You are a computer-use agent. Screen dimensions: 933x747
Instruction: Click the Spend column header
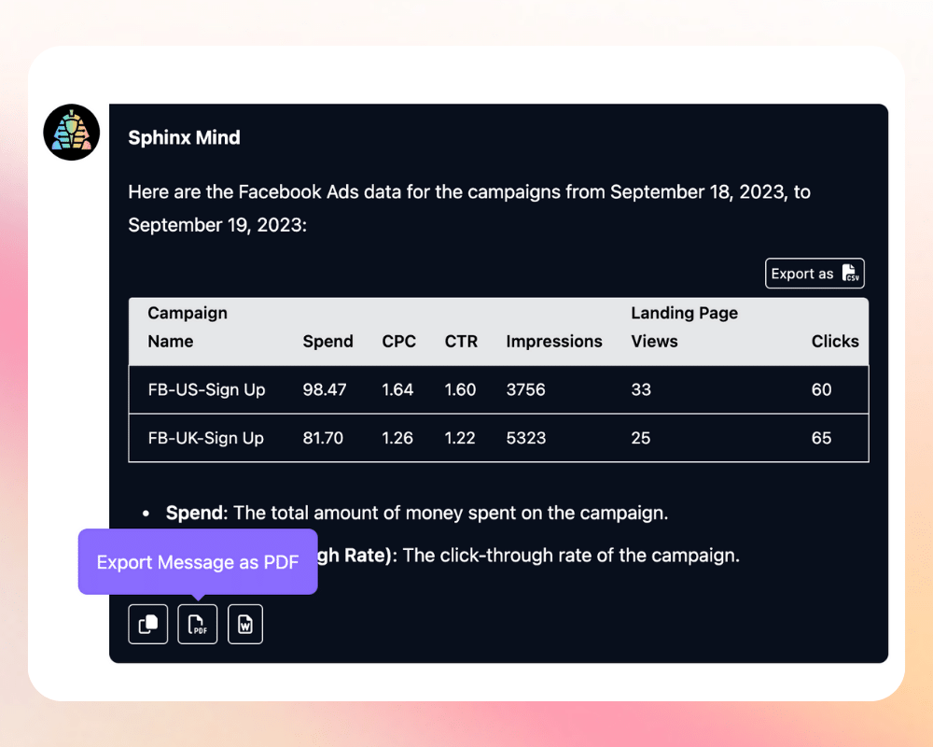[x=327, y=342]
